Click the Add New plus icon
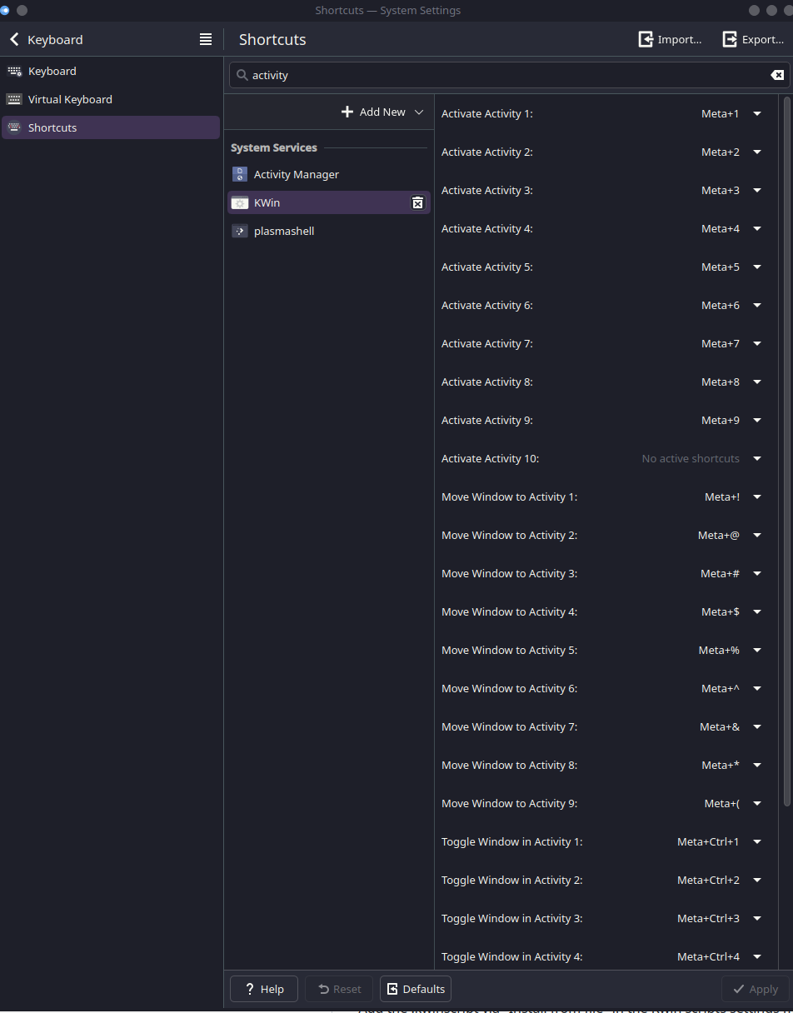 click(x=347, y=112)
